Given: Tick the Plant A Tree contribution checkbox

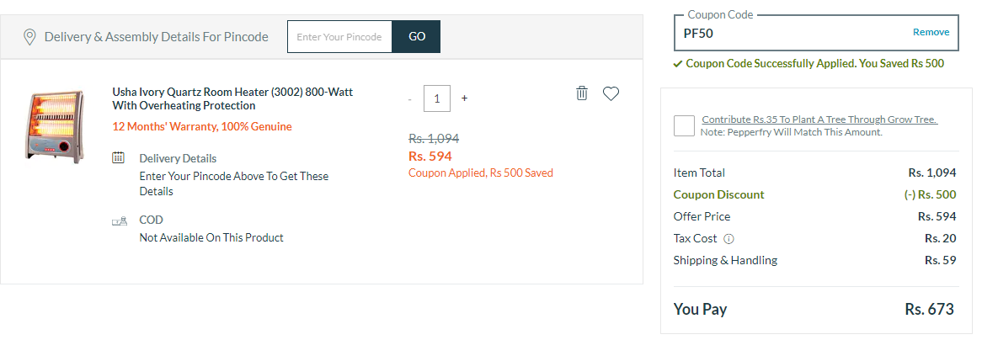Looking at the screenshot, I should [684, 126].
